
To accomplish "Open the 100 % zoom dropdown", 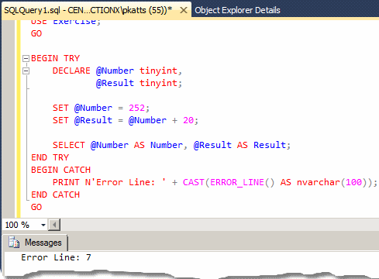I will click(x=43, y=225).
